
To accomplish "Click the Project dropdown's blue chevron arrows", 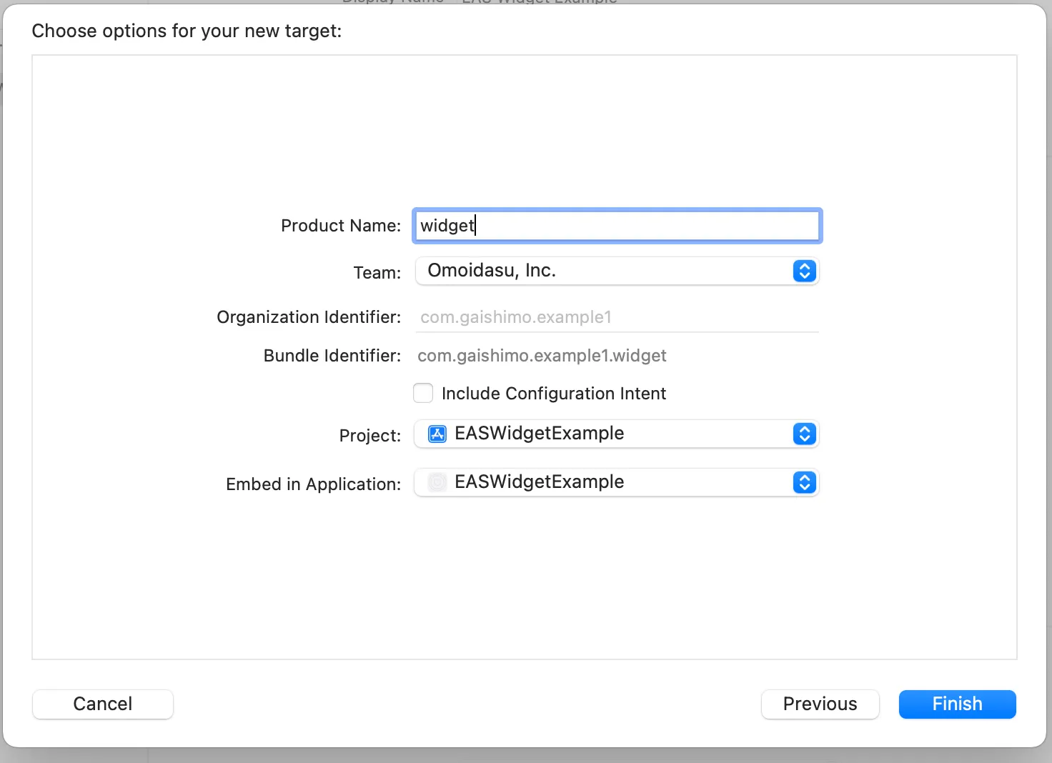I will (804, 434).
